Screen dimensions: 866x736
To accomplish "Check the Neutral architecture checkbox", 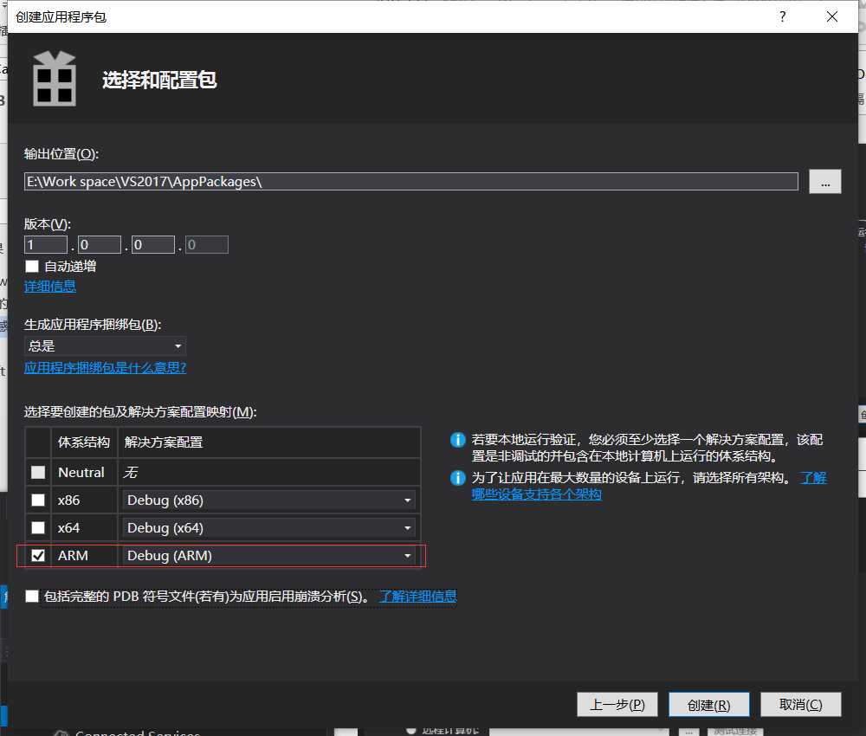I will [38, 472].
